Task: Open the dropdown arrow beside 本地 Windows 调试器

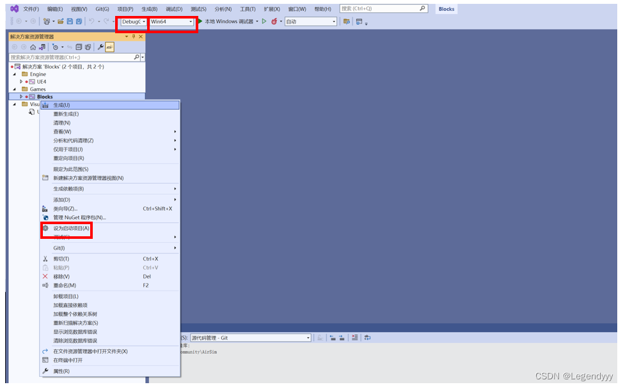Action: [x=257, y=22]
